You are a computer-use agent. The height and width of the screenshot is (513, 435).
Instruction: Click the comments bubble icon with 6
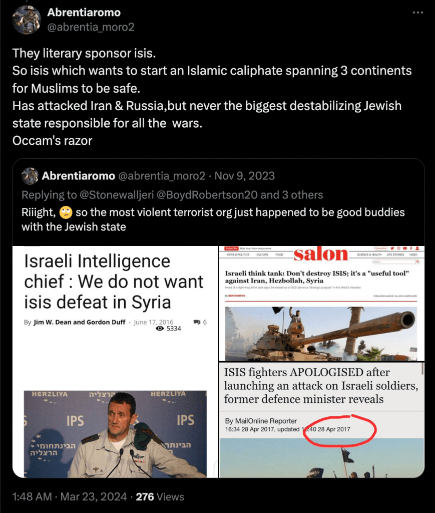(x=197, y=322)
